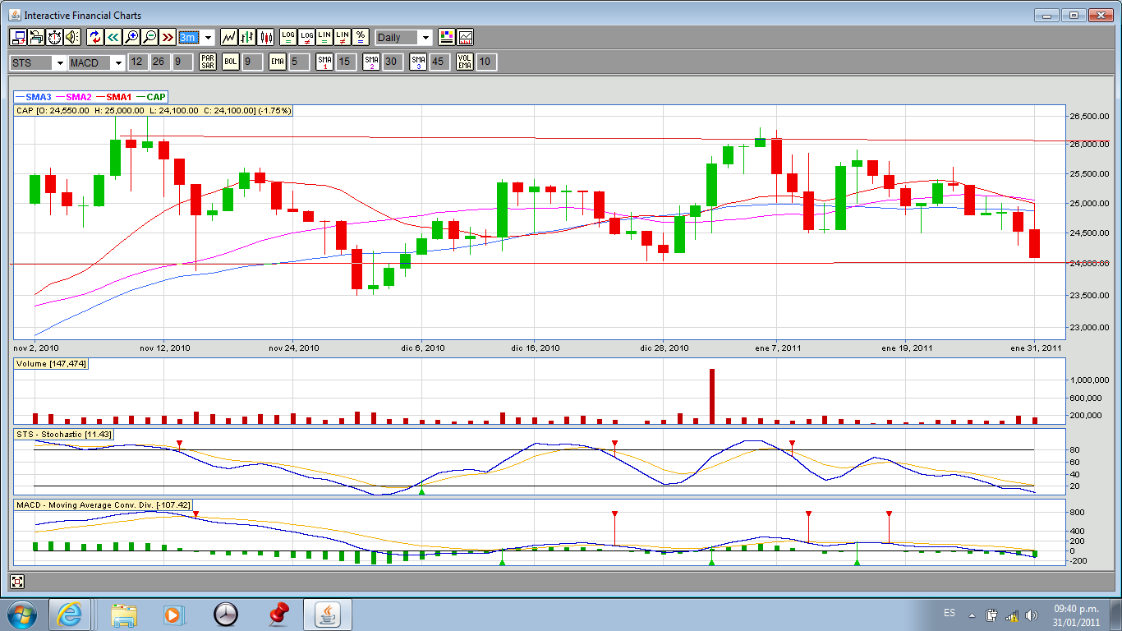Click the fullscreen icon at bottom left

point(17,582)
